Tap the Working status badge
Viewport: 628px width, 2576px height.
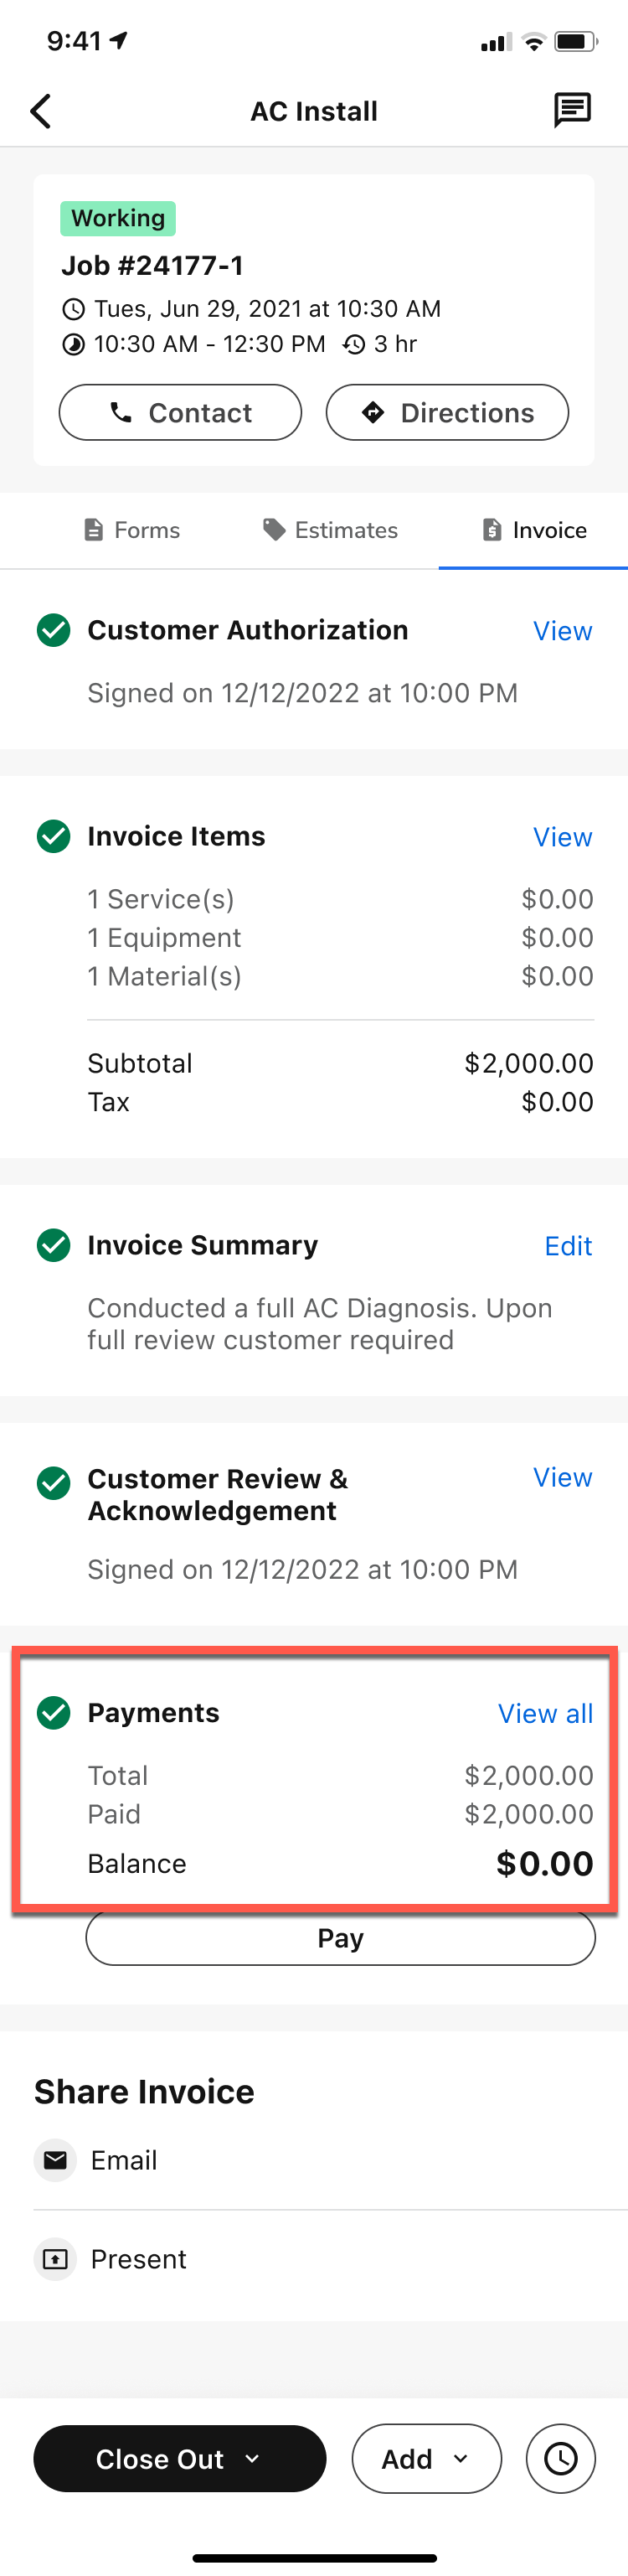(x=117, y=218)
